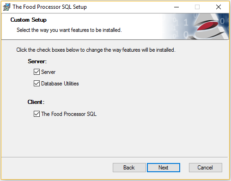This screenshot has width=231, height=181.
Task: Uncheck the Server checkbox
Action: pos(36,72)
